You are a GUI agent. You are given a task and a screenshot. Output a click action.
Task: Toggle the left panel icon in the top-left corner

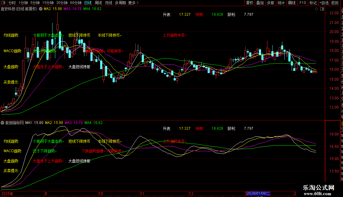[x=3, y=3]
